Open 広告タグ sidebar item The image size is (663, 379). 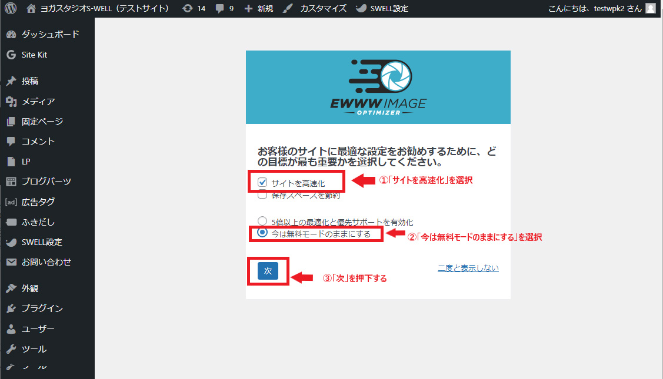pos(38,202)
